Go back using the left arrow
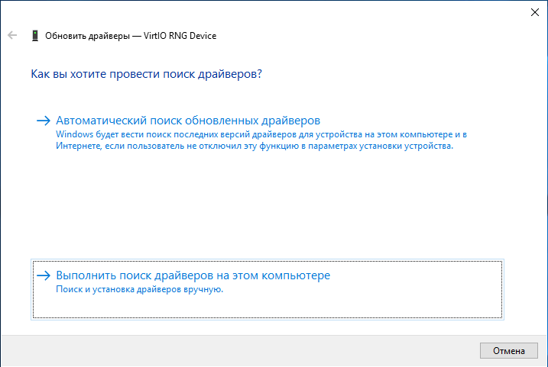Viewport: 548px width, 367px height. point(12,35)
